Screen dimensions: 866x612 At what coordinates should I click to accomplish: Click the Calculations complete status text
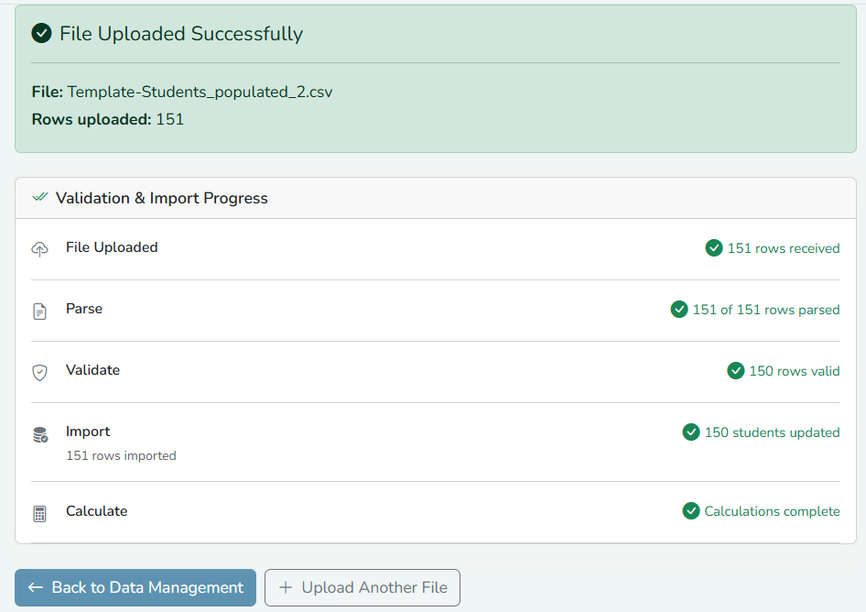(x=772, y=511)
